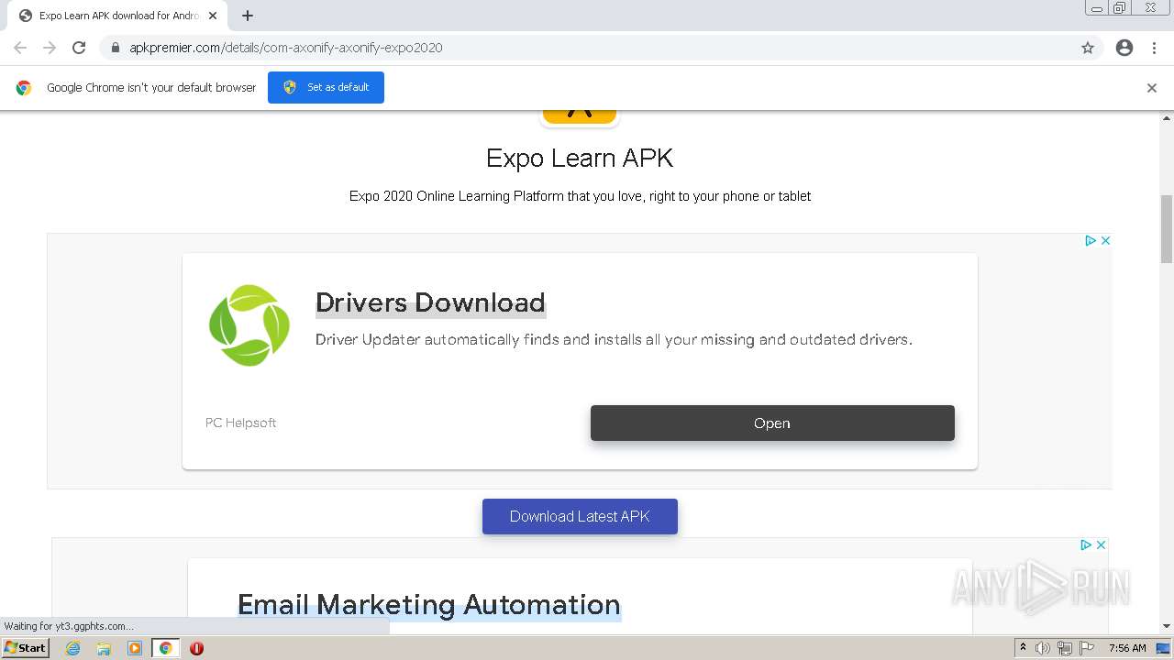Click the page scrollbar up arrow
The width and height of the screenshot is (1174, 660).
click(x=1167, y=118)
